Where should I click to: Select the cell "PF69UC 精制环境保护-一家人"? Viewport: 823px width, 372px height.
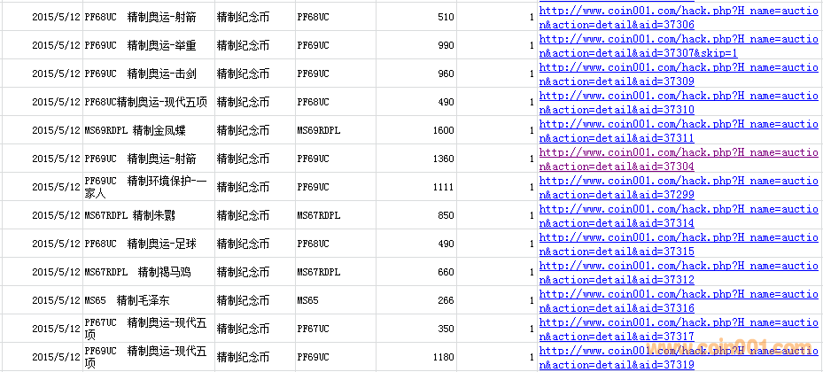click(147, 188)
